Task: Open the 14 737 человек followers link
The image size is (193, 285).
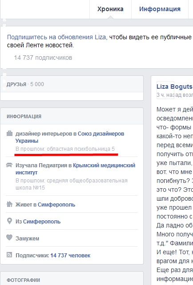Action: (x=70, y=256)
